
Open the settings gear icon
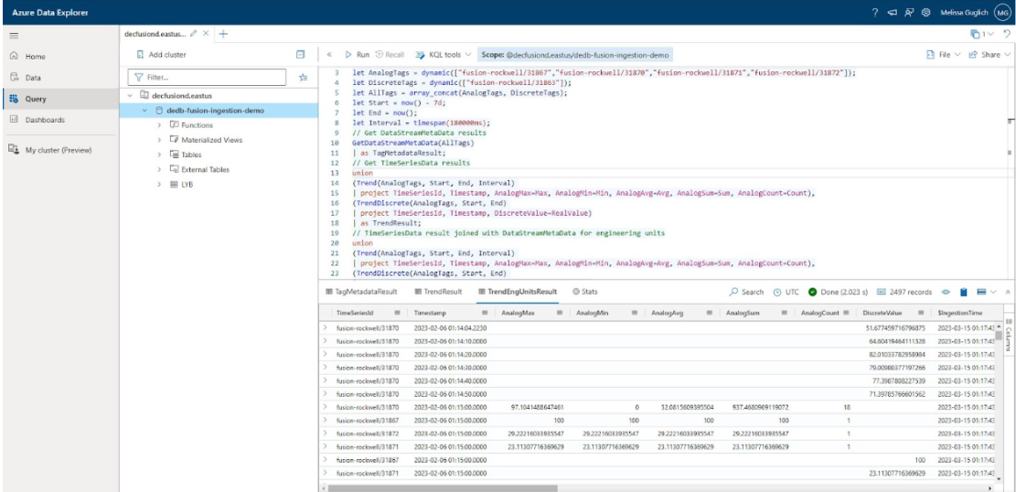pos(926,12)
